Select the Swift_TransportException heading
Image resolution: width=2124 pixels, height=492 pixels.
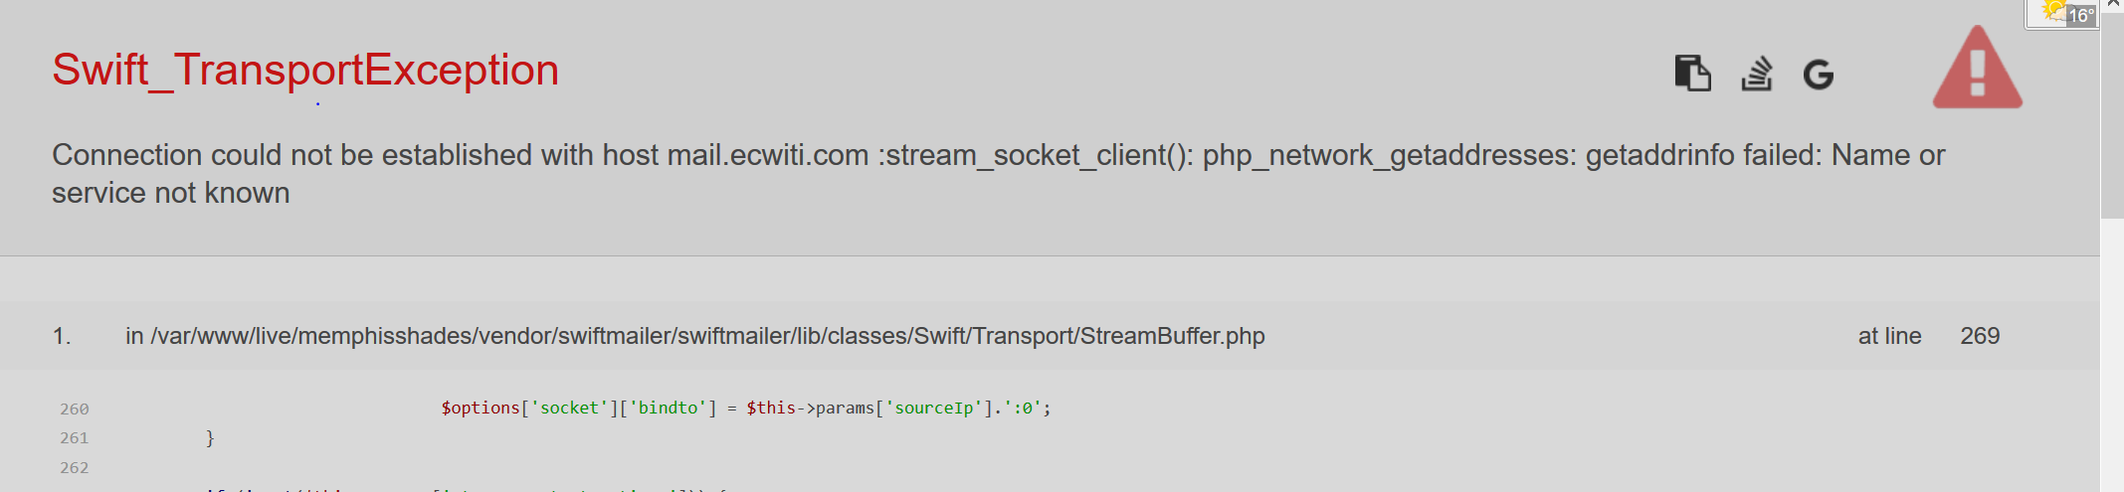(x=305, y=70)
